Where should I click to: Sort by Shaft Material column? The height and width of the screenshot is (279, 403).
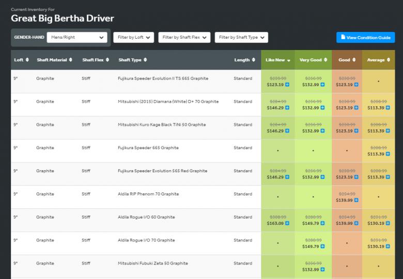point(54,60)
